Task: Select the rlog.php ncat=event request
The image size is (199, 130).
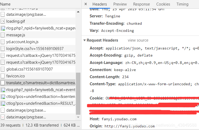Action: click(x=38, y=90)
